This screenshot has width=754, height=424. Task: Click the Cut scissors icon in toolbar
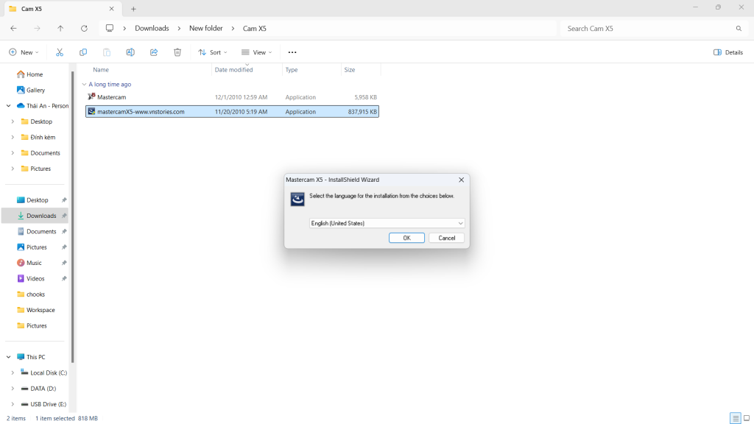(60, 52)
